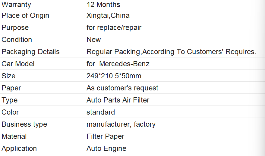Click the Xingtai,China cell
The width and height of the screenshot is (265, 156).
coord(174,15)
